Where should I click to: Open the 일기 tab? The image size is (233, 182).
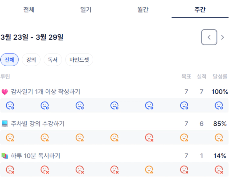(x=86, y=9)
